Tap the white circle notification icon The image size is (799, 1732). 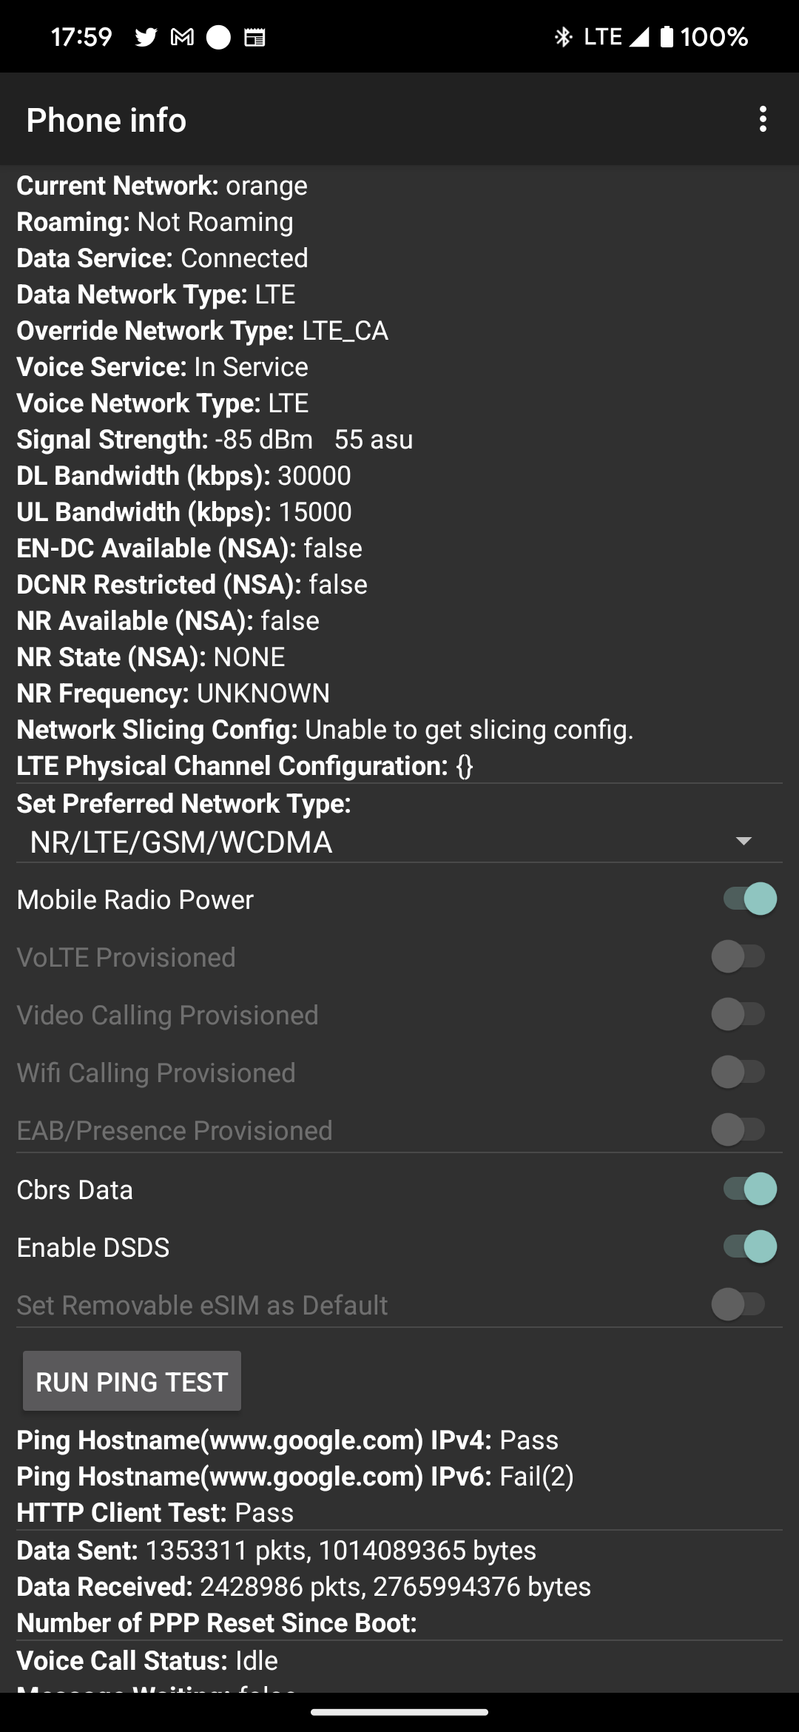coord(218,37)
